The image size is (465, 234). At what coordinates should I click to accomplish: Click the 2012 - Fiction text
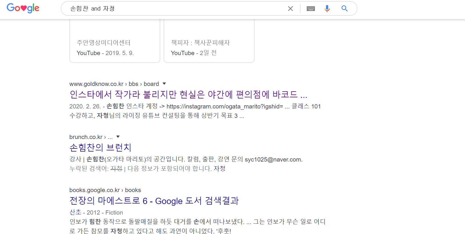(105, 213)
